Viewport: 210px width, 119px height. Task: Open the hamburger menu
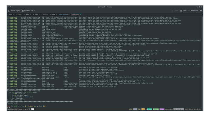click(201, 11)
